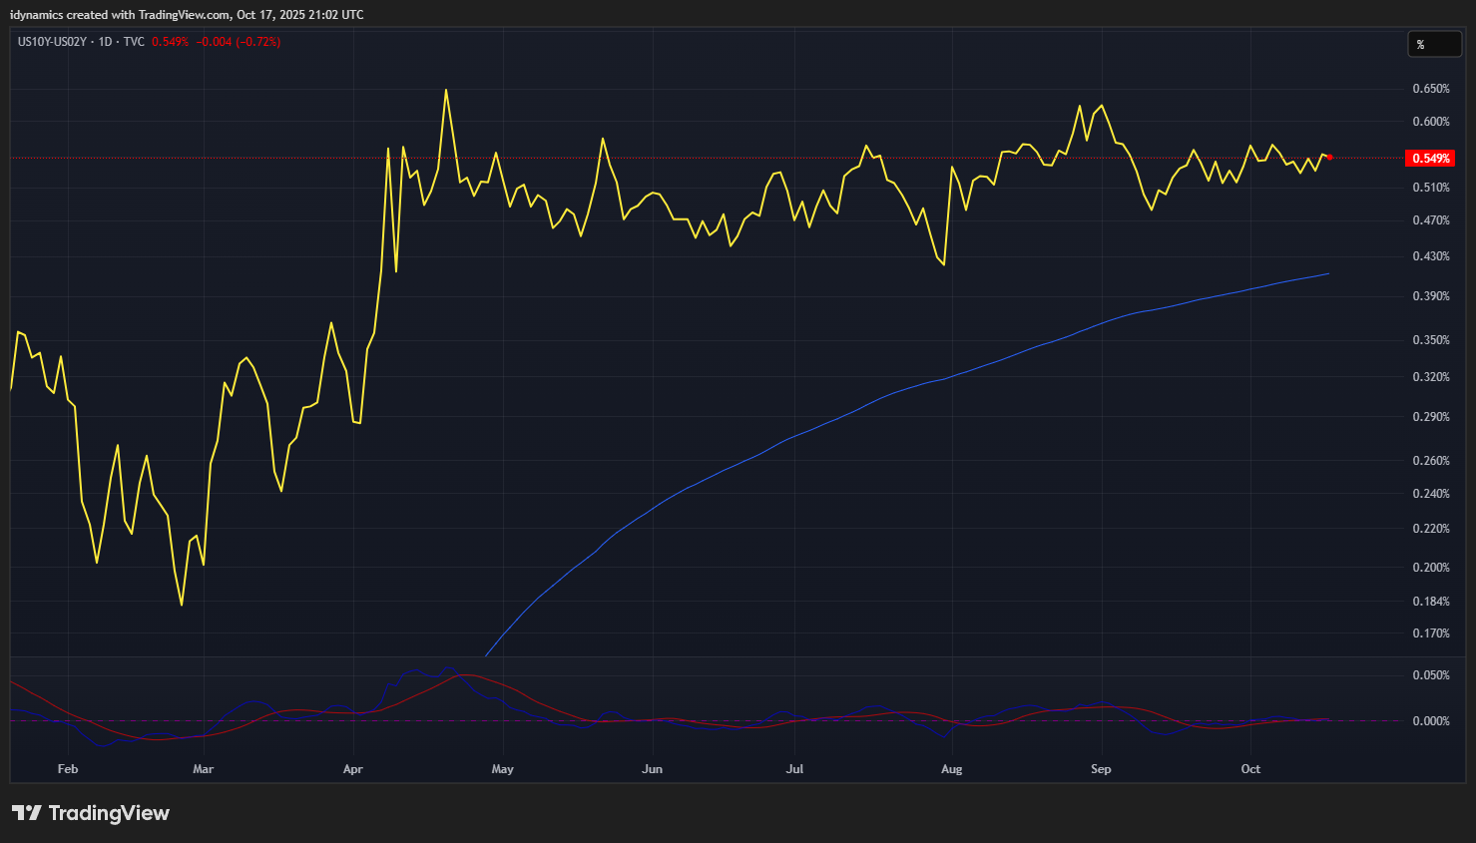
Task: Click the TradingView wordmark text at bottom
Action: pos(109,813)
